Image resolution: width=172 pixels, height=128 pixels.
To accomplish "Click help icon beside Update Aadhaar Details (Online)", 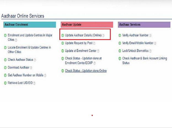I will pyautogui.click(x=103, y=35).
